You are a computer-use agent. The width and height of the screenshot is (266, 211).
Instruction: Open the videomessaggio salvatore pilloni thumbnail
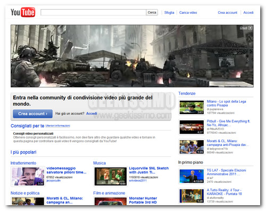click(x=28, y=176)
